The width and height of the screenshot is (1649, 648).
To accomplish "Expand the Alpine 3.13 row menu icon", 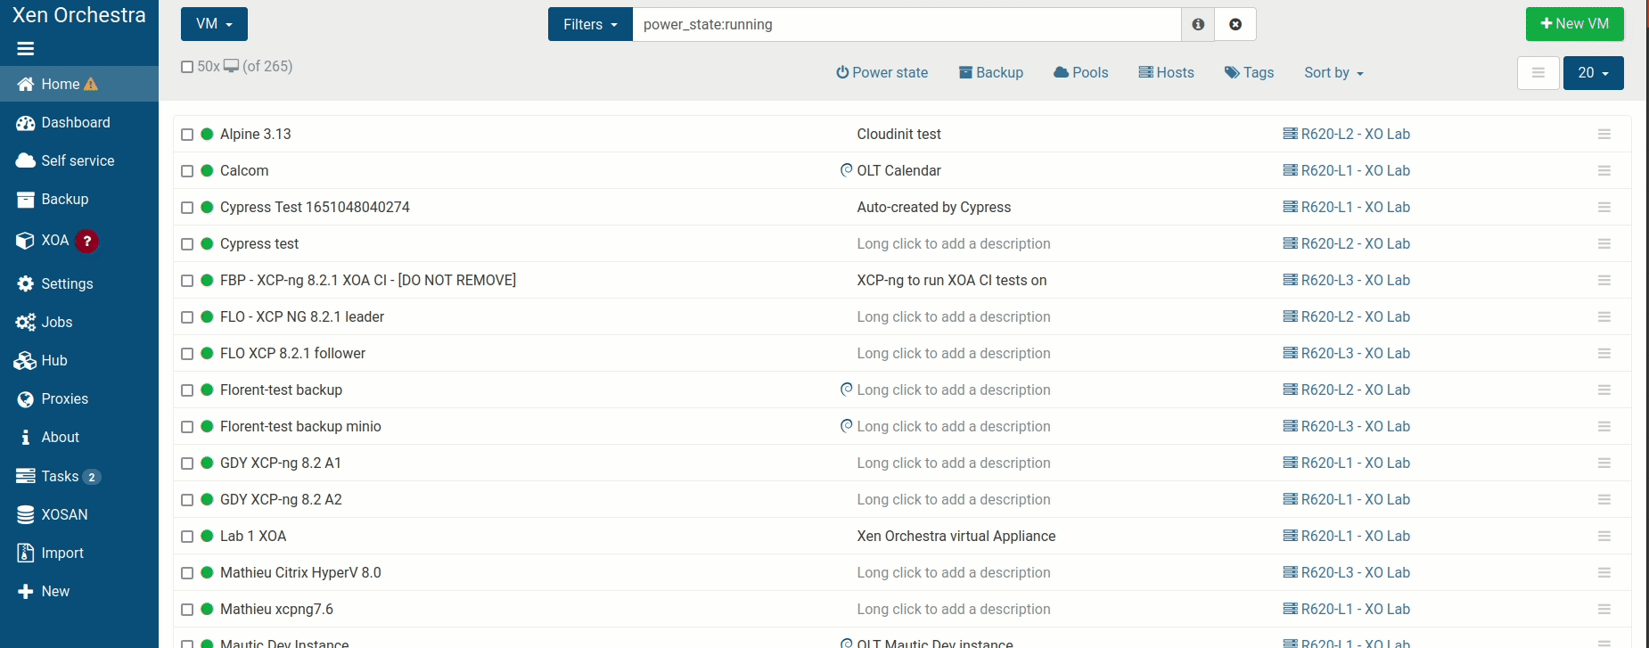I will [x=1604, y=134].
